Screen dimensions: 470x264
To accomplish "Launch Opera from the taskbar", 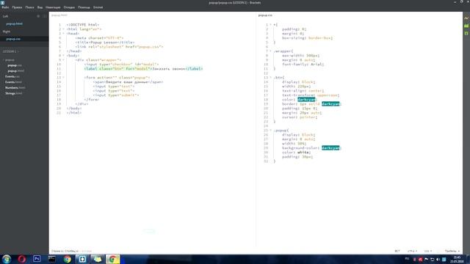I will coord(21,259).
